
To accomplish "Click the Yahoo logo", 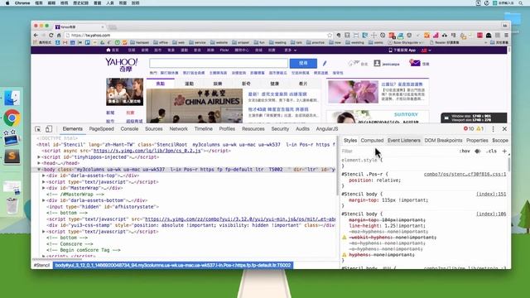I will [x=122, y=65].
